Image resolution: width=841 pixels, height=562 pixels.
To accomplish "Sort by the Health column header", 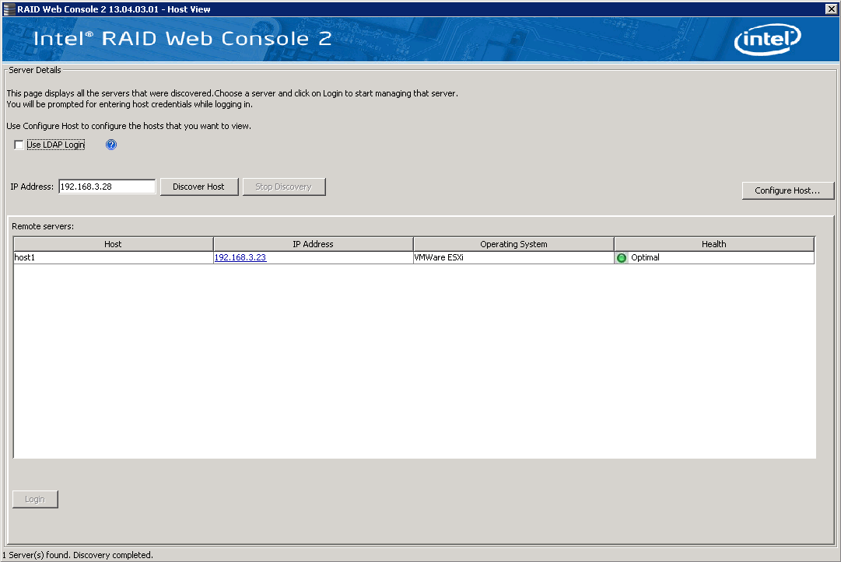I will coord(714,244).
